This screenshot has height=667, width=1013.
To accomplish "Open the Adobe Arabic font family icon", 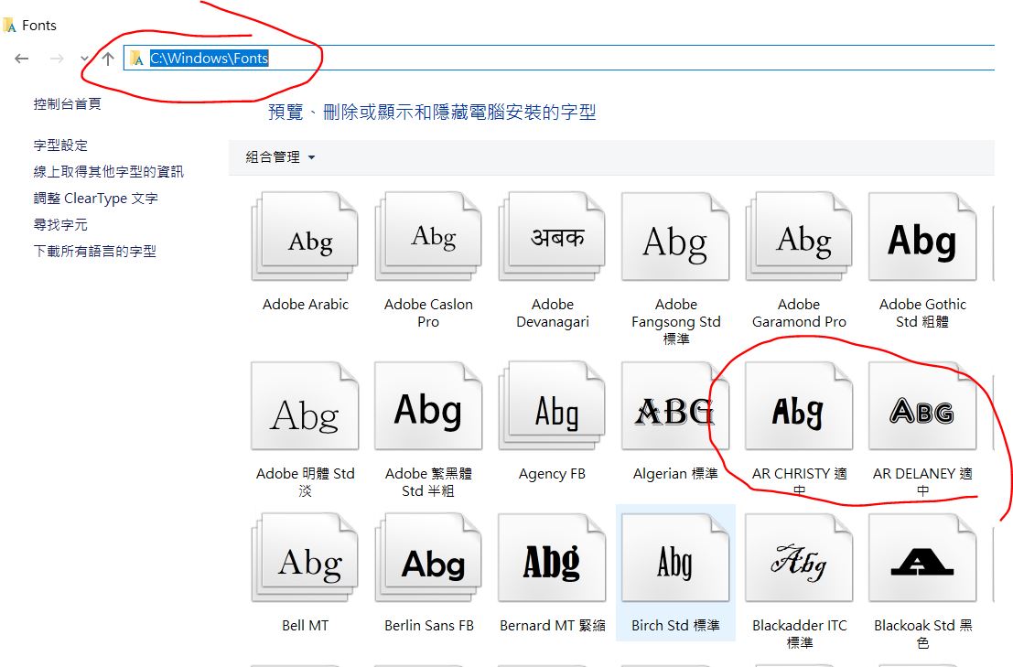I will [x=305, y=236].
